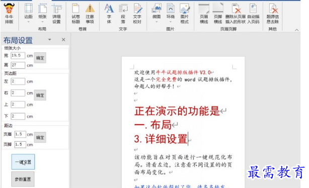This screenshot has height=188, width=309.
Task: Click the 上 margin input field
Action: coord(18,105)
